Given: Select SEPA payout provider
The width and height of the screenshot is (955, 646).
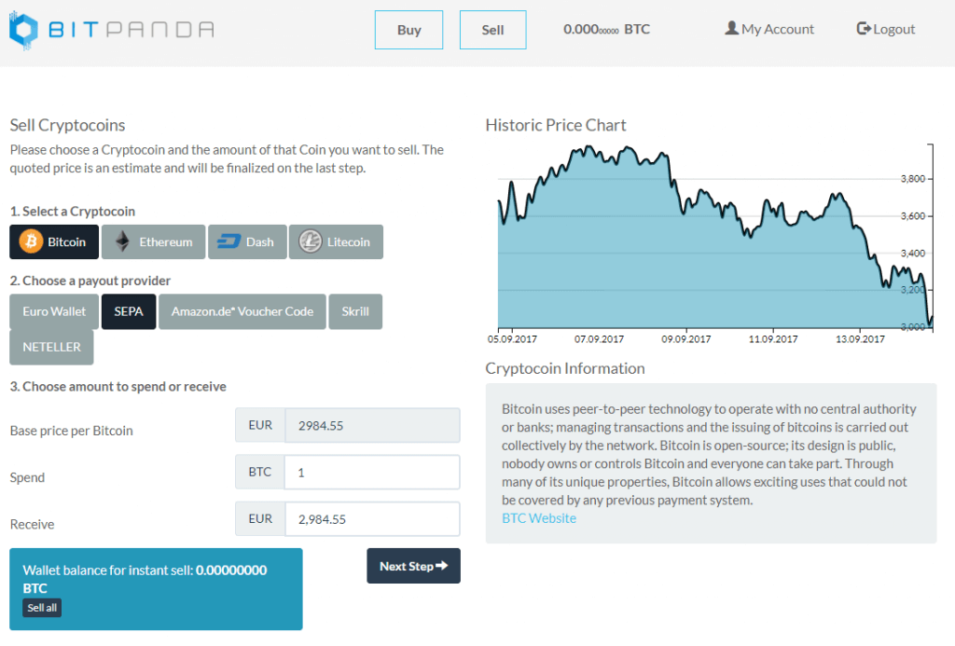Looking at the screenshot, I should (129, 311).
